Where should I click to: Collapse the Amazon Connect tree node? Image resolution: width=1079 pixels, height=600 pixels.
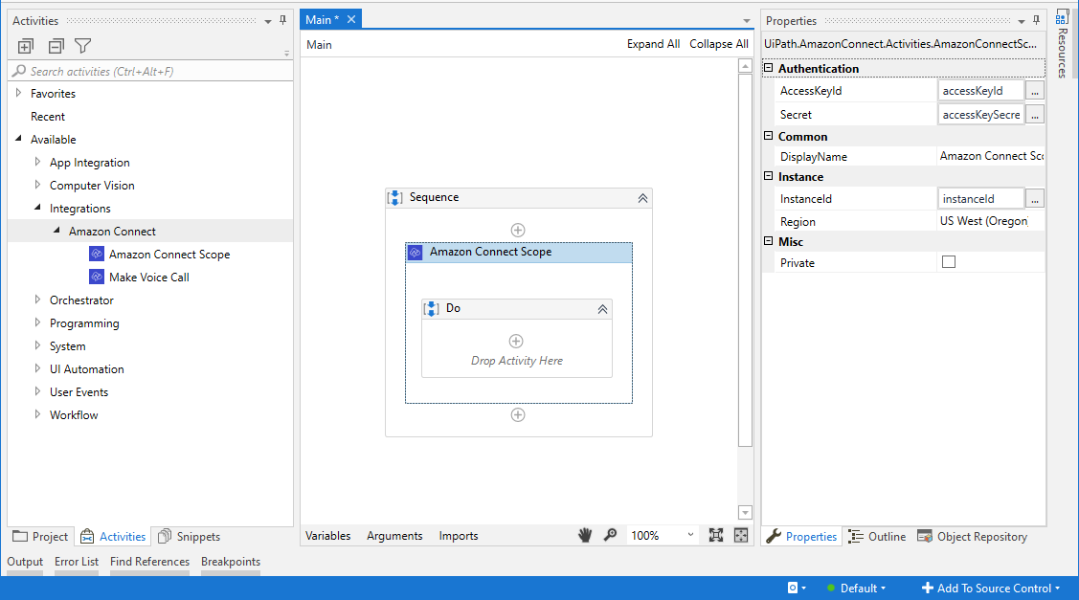point(57,231)
